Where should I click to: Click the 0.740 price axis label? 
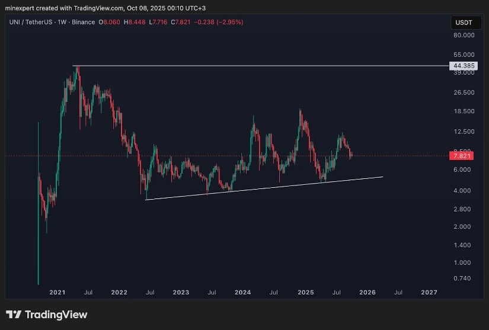[462, 278]
